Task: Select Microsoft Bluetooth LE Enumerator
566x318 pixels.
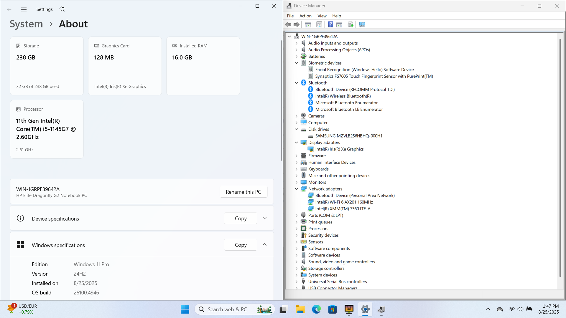Action: pos(349,110)
